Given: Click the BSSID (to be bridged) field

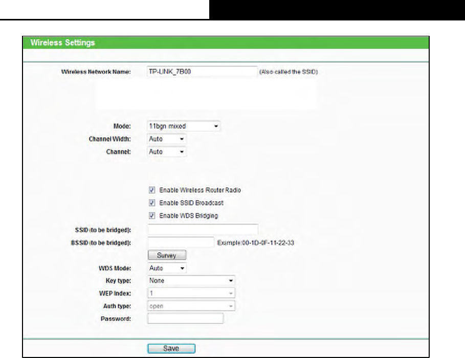Looking at the screenshot, I should coord(181,242).
